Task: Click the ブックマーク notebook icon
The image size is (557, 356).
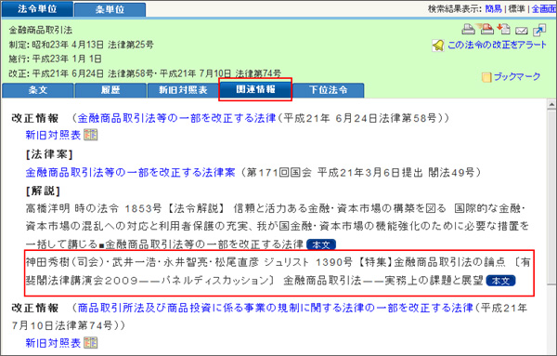Action: tap(486, 77)
